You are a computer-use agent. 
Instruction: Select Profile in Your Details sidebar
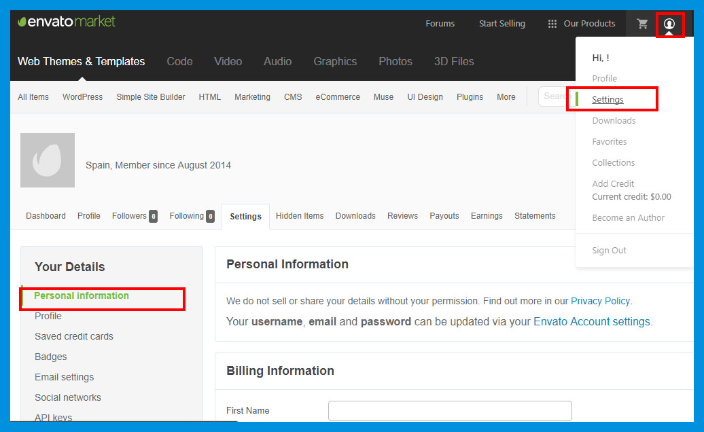click(x=48, y=316)
